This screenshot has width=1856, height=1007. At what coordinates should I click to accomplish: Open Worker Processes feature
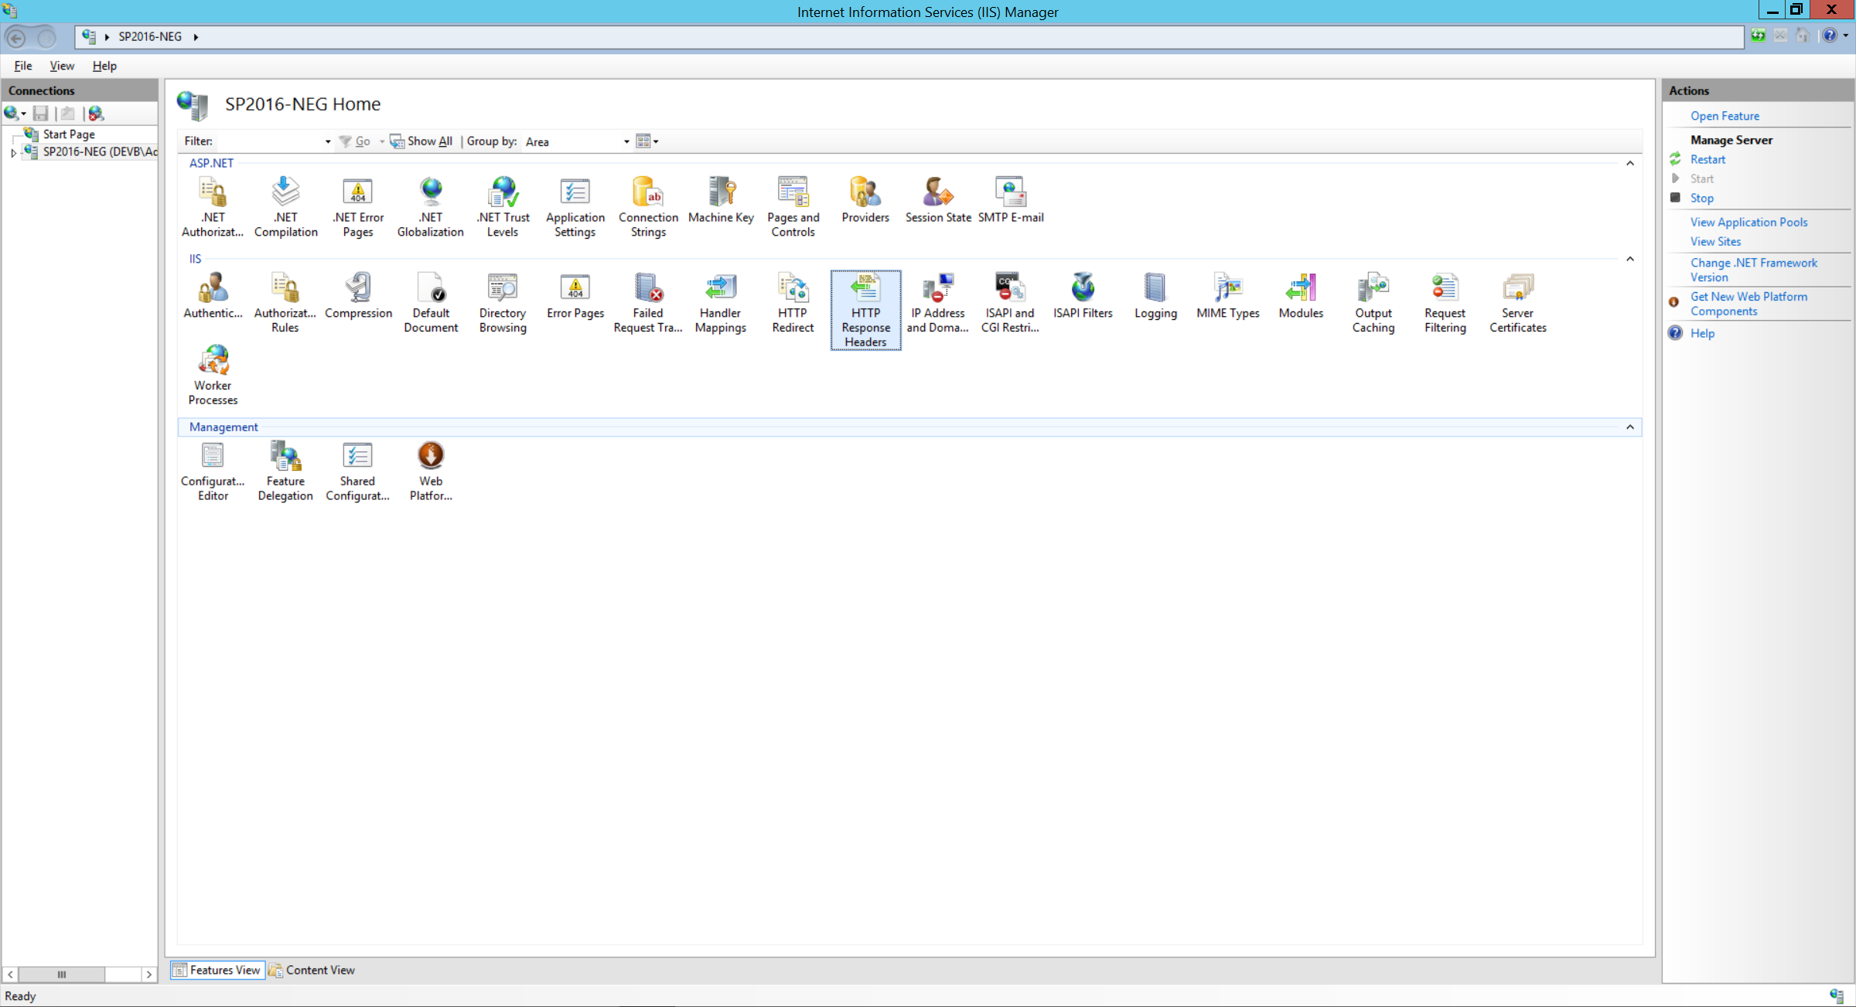point(213,375)
